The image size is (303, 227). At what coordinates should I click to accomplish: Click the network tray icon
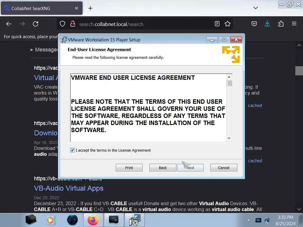point(267,220)
